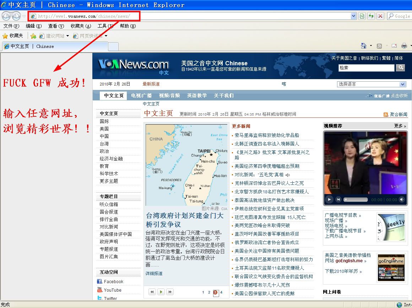Open the Home button dropdown arrow

pos(371,46)
